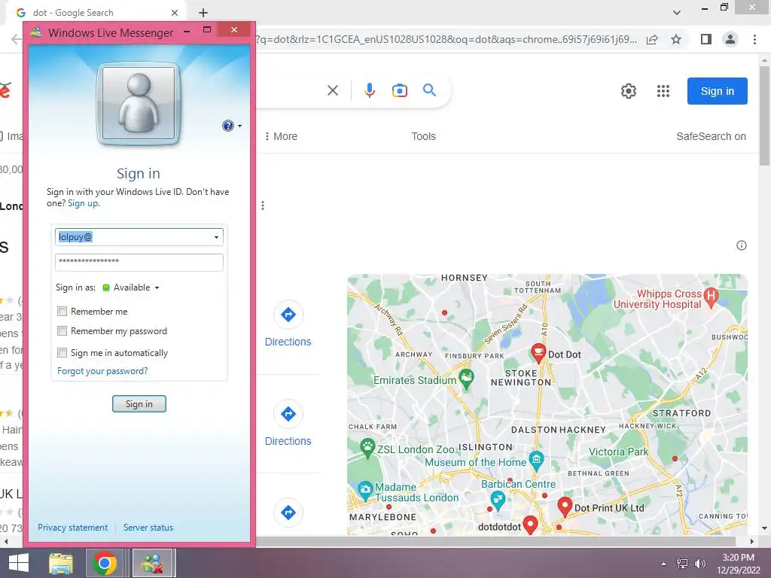The image size is (771, 578).
Task: Click the dotdotdot map pin
Action: [530, 525]
